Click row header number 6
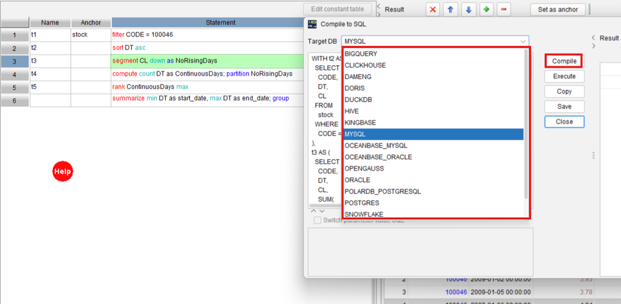This screenshot has width=621, height=304. coord(15,100)
